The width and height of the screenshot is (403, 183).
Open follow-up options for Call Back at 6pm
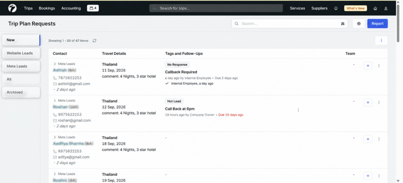click(x=298, y=110)
